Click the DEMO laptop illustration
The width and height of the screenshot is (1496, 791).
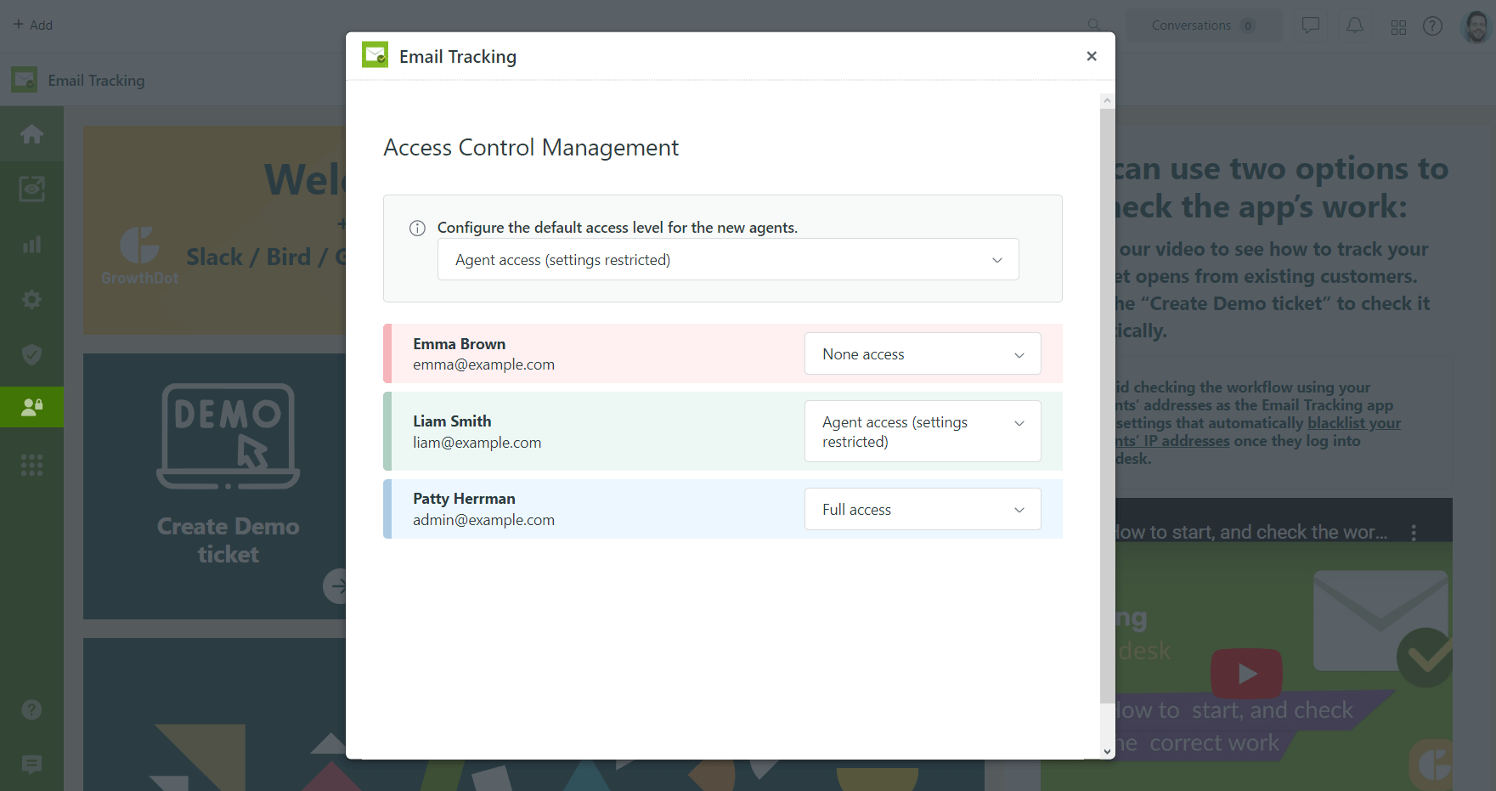pyautogui.click(x=229, y=436)
